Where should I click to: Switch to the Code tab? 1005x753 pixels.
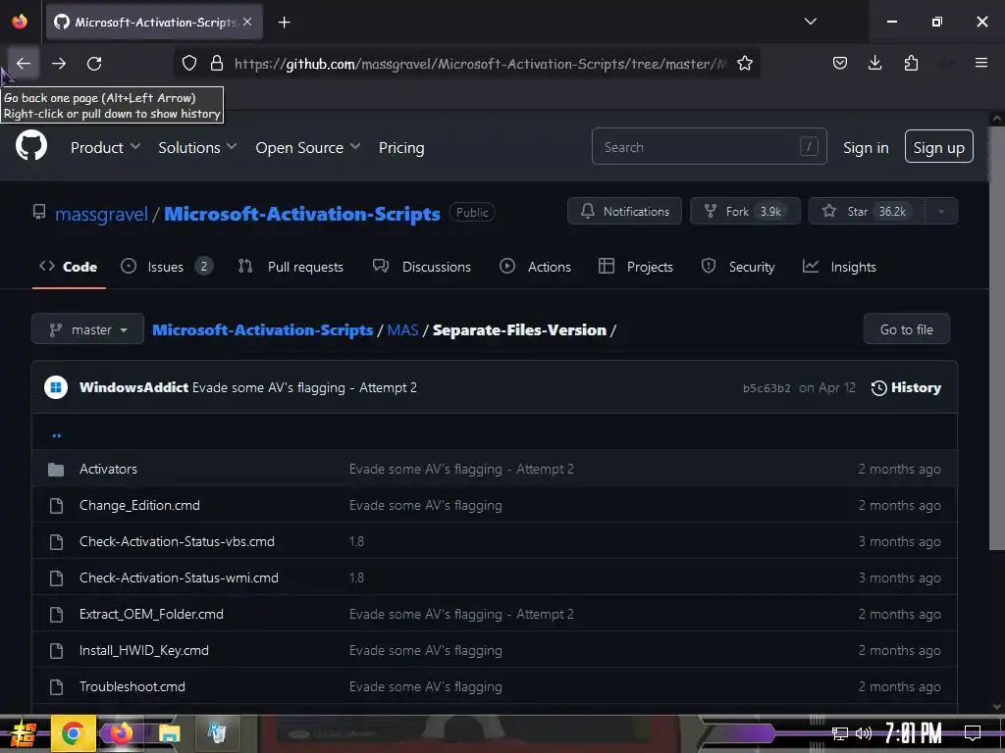69,267
